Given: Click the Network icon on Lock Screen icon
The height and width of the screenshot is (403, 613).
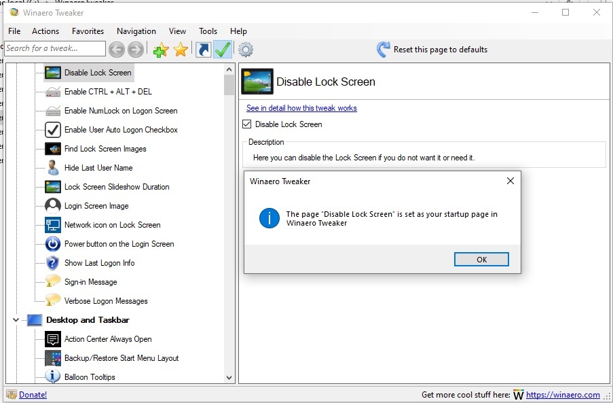Looking at the screenshot, I should tap(53, 225).
